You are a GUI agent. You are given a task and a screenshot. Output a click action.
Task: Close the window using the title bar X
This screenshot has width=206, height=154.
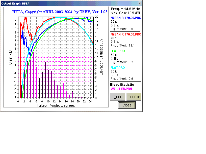tap(140, 3)
